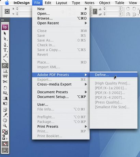Select the Selection arrow tool

pyautogui.click(x=5, y=33)
